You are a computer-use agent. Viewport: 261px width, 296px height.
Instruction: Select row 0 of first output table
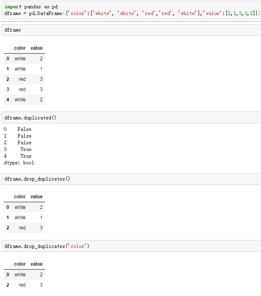coord(24,59)
